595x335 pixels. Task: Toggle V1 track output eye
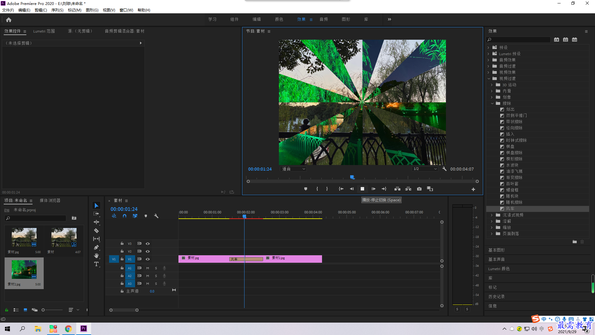click(x=148, y=259)
